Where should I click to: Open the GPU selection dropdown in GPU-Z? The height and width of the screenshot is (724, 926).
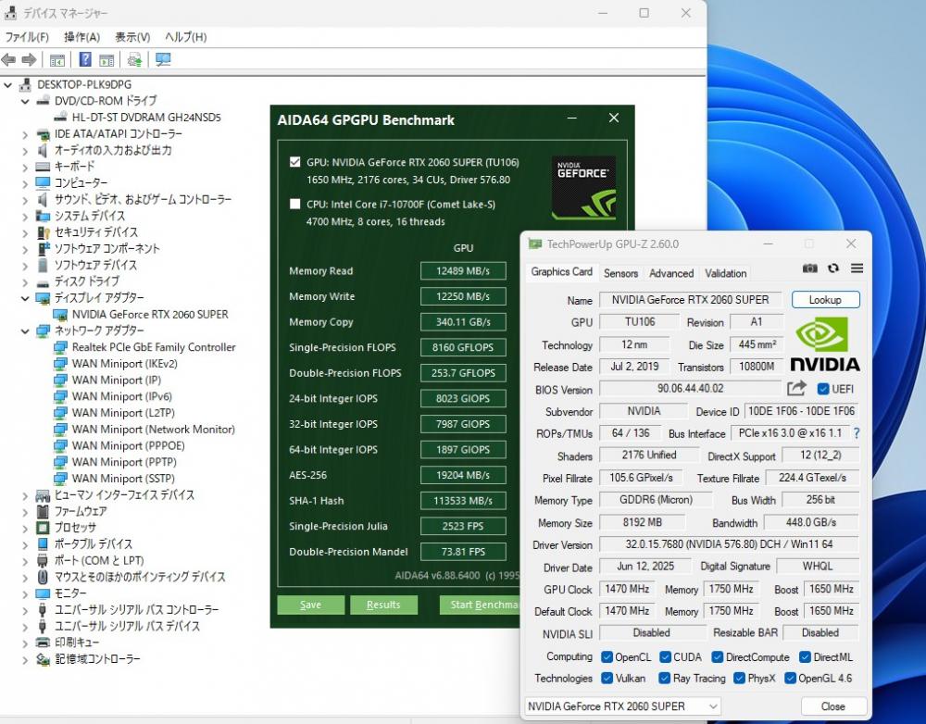[x=622, y=706]
